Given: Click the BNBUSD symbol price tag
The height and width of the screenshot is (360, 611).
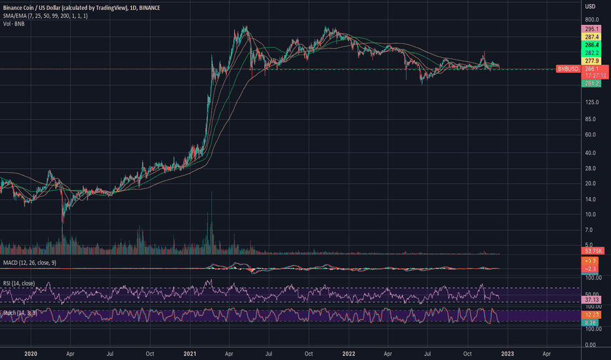Looking at the screenshot, I should tap(568, 69).
